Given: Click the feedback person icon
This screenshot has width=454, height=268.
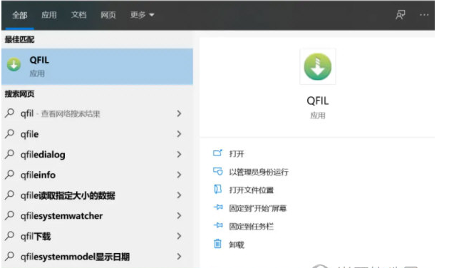Looking at the screenshot, I should [x=401, y=15].
